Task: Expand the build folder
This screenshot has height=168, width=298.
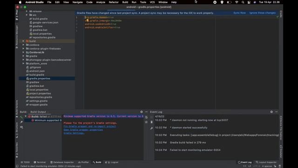Action: pyautogui.click(x=23, y=41)
